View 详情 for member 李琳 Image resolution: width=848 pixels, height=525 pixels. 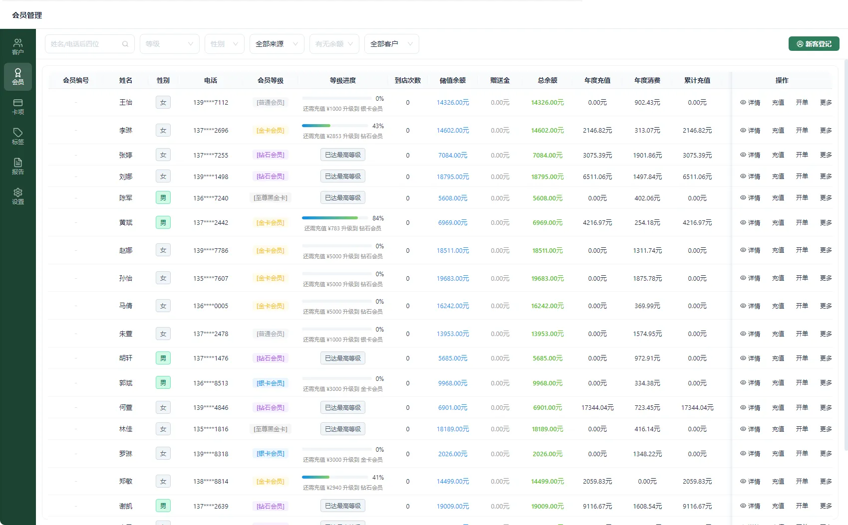click(750, 131)
